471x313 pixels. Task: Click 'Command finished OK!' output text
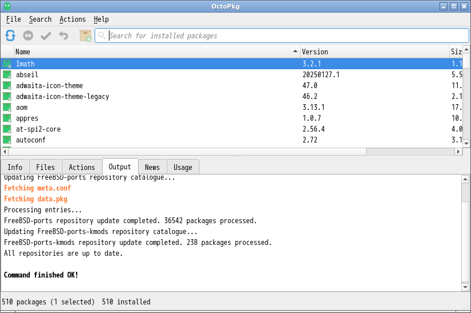pyautogui.click(x=41, y=275)
